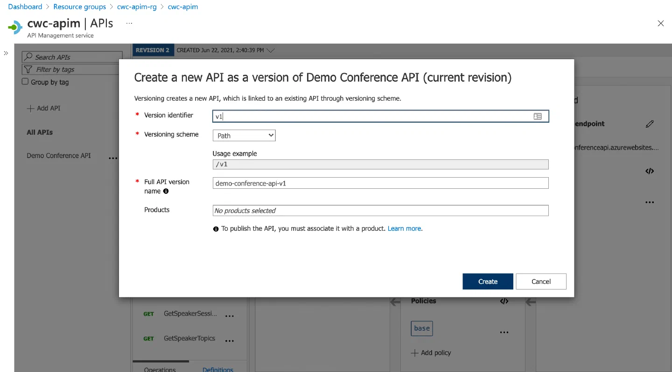Click Add API

pos(44,108)
